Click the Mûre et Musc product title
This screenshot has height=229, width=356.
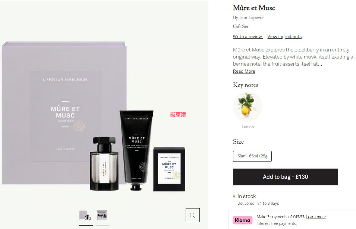click(x=254, y=8)
